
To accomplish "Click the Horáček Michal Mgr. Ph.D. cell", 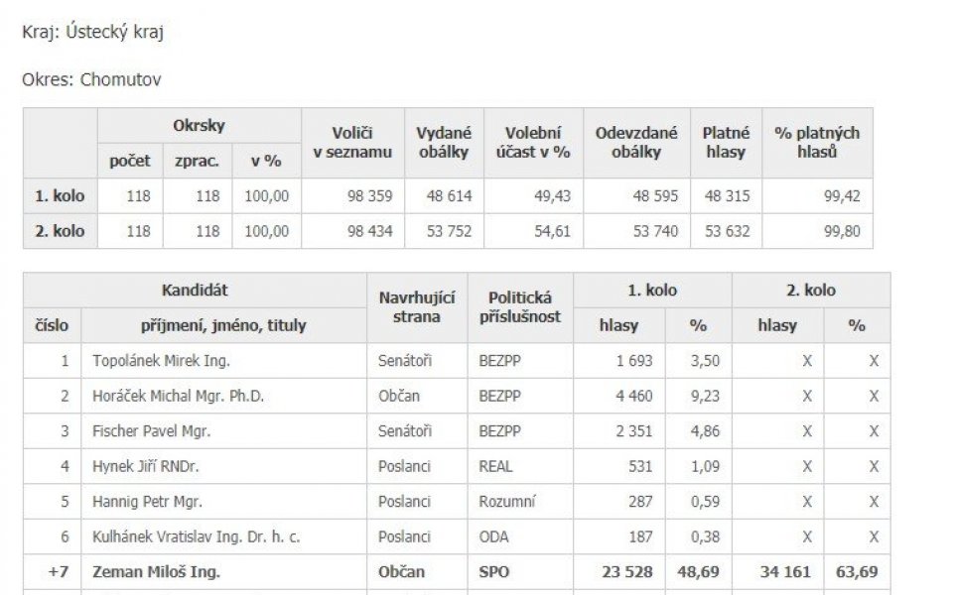I will tap(178, 396).
